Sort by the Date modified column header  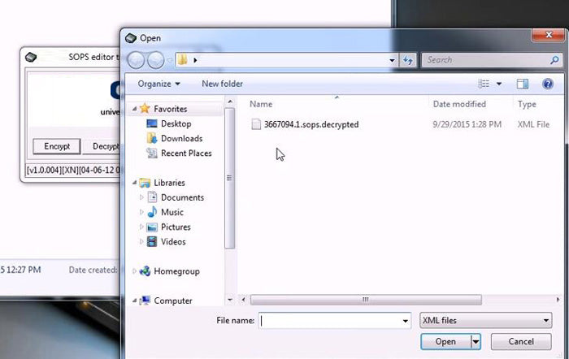pos(459,105)
